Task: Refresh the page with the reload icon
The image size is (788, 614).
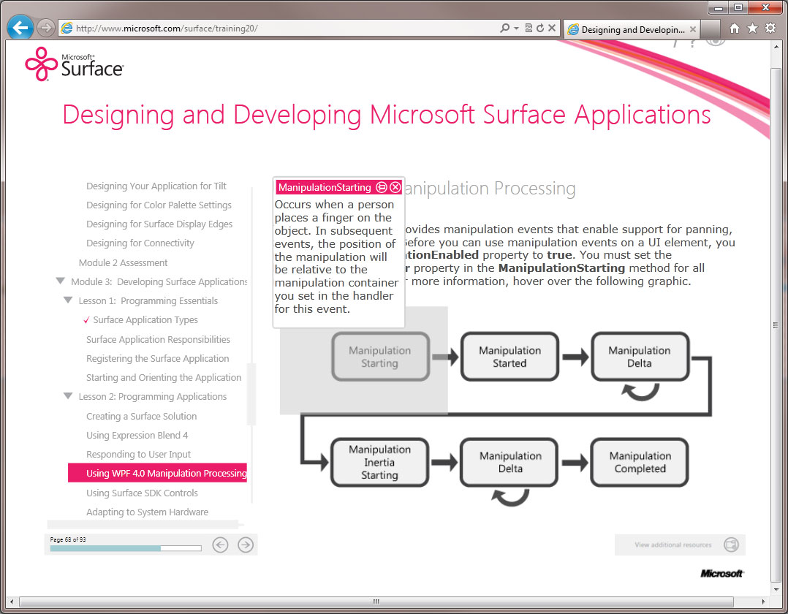Action: (x=540, y=28)
